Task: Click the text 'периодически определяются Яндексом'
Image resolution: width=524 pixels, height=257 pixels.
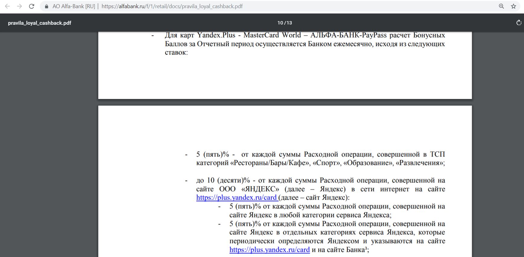Action: tap(294, 241)
